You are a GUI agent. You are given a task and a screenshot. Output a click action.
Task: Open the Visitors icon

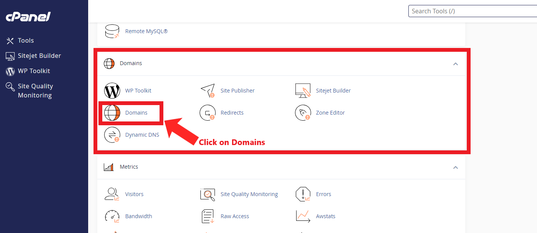pyautogui.click(x=112, y=194)
